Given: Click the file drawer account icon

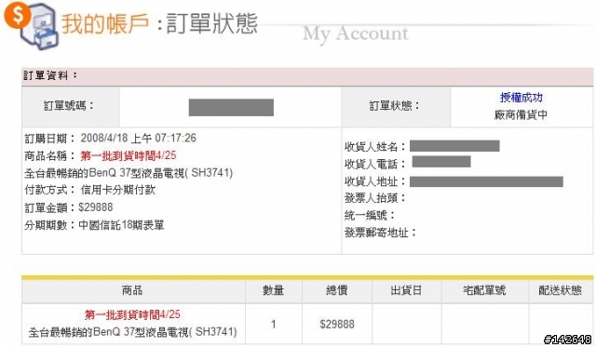Looking at the screenshot, I should [40, 27].
